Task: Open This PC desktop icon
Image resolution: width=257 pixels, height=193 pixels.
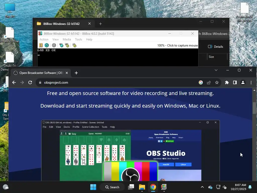Action: 10,11
